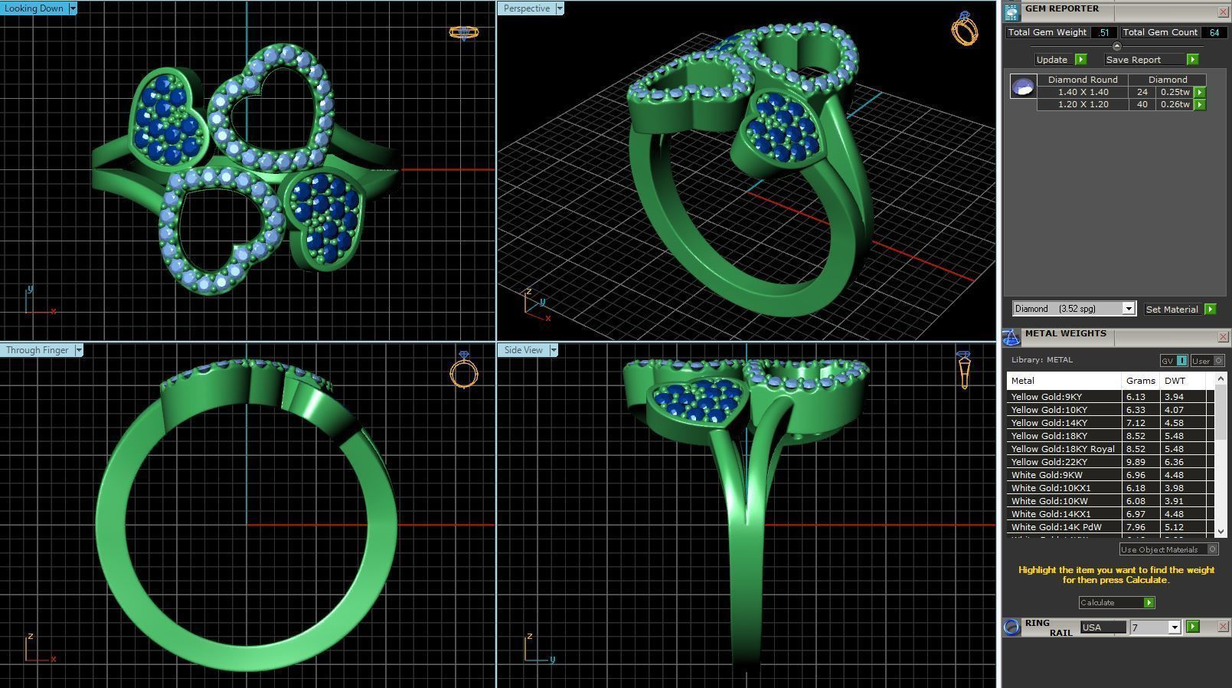Click the Through Finger viewport label
This screenshot has width=1232, height=688.
[x=38, y=350]
